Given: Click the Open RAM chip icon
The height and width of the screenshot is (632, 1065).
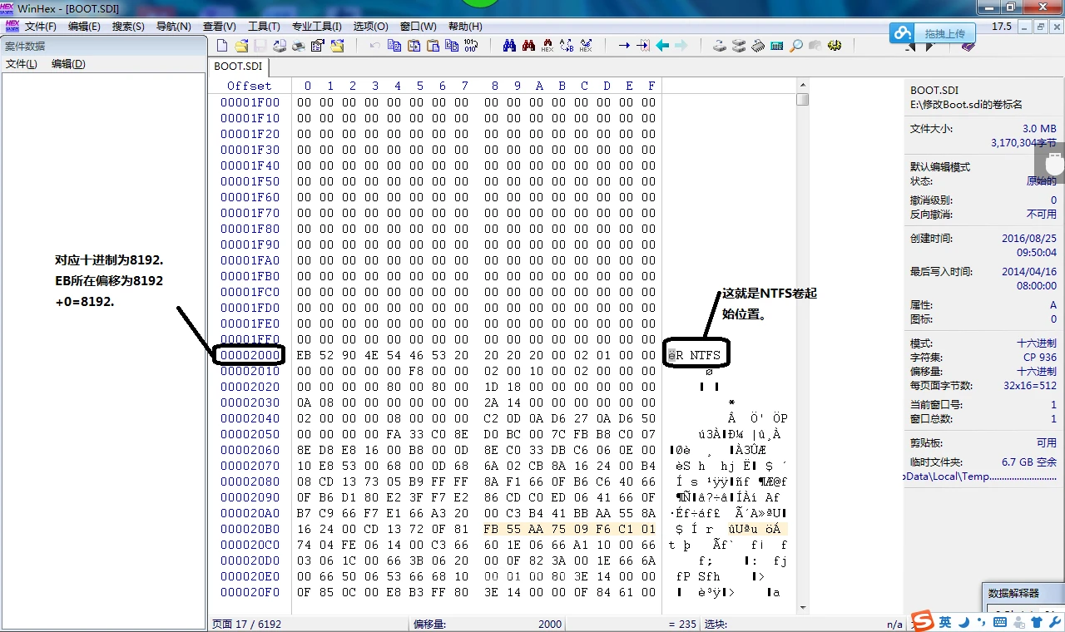Looking at the screenshot, I should point(758,46).
